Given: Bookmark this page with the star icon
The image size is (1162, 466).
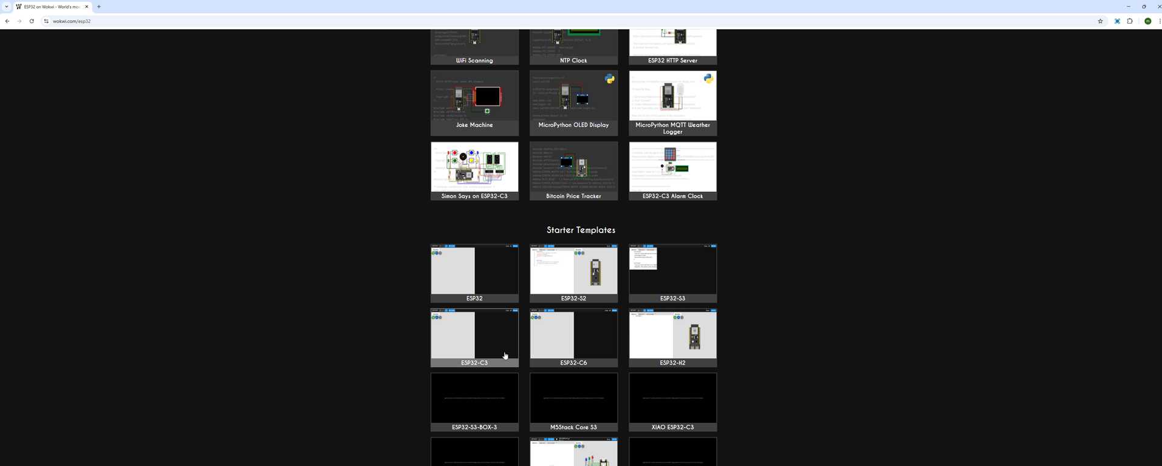Looking at the screenshot, I should pos(1100,21).
